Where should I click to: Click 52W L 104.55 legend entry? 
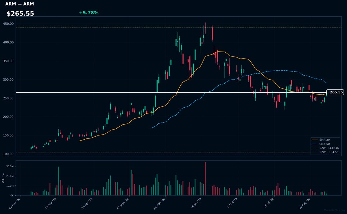(325, 152)
